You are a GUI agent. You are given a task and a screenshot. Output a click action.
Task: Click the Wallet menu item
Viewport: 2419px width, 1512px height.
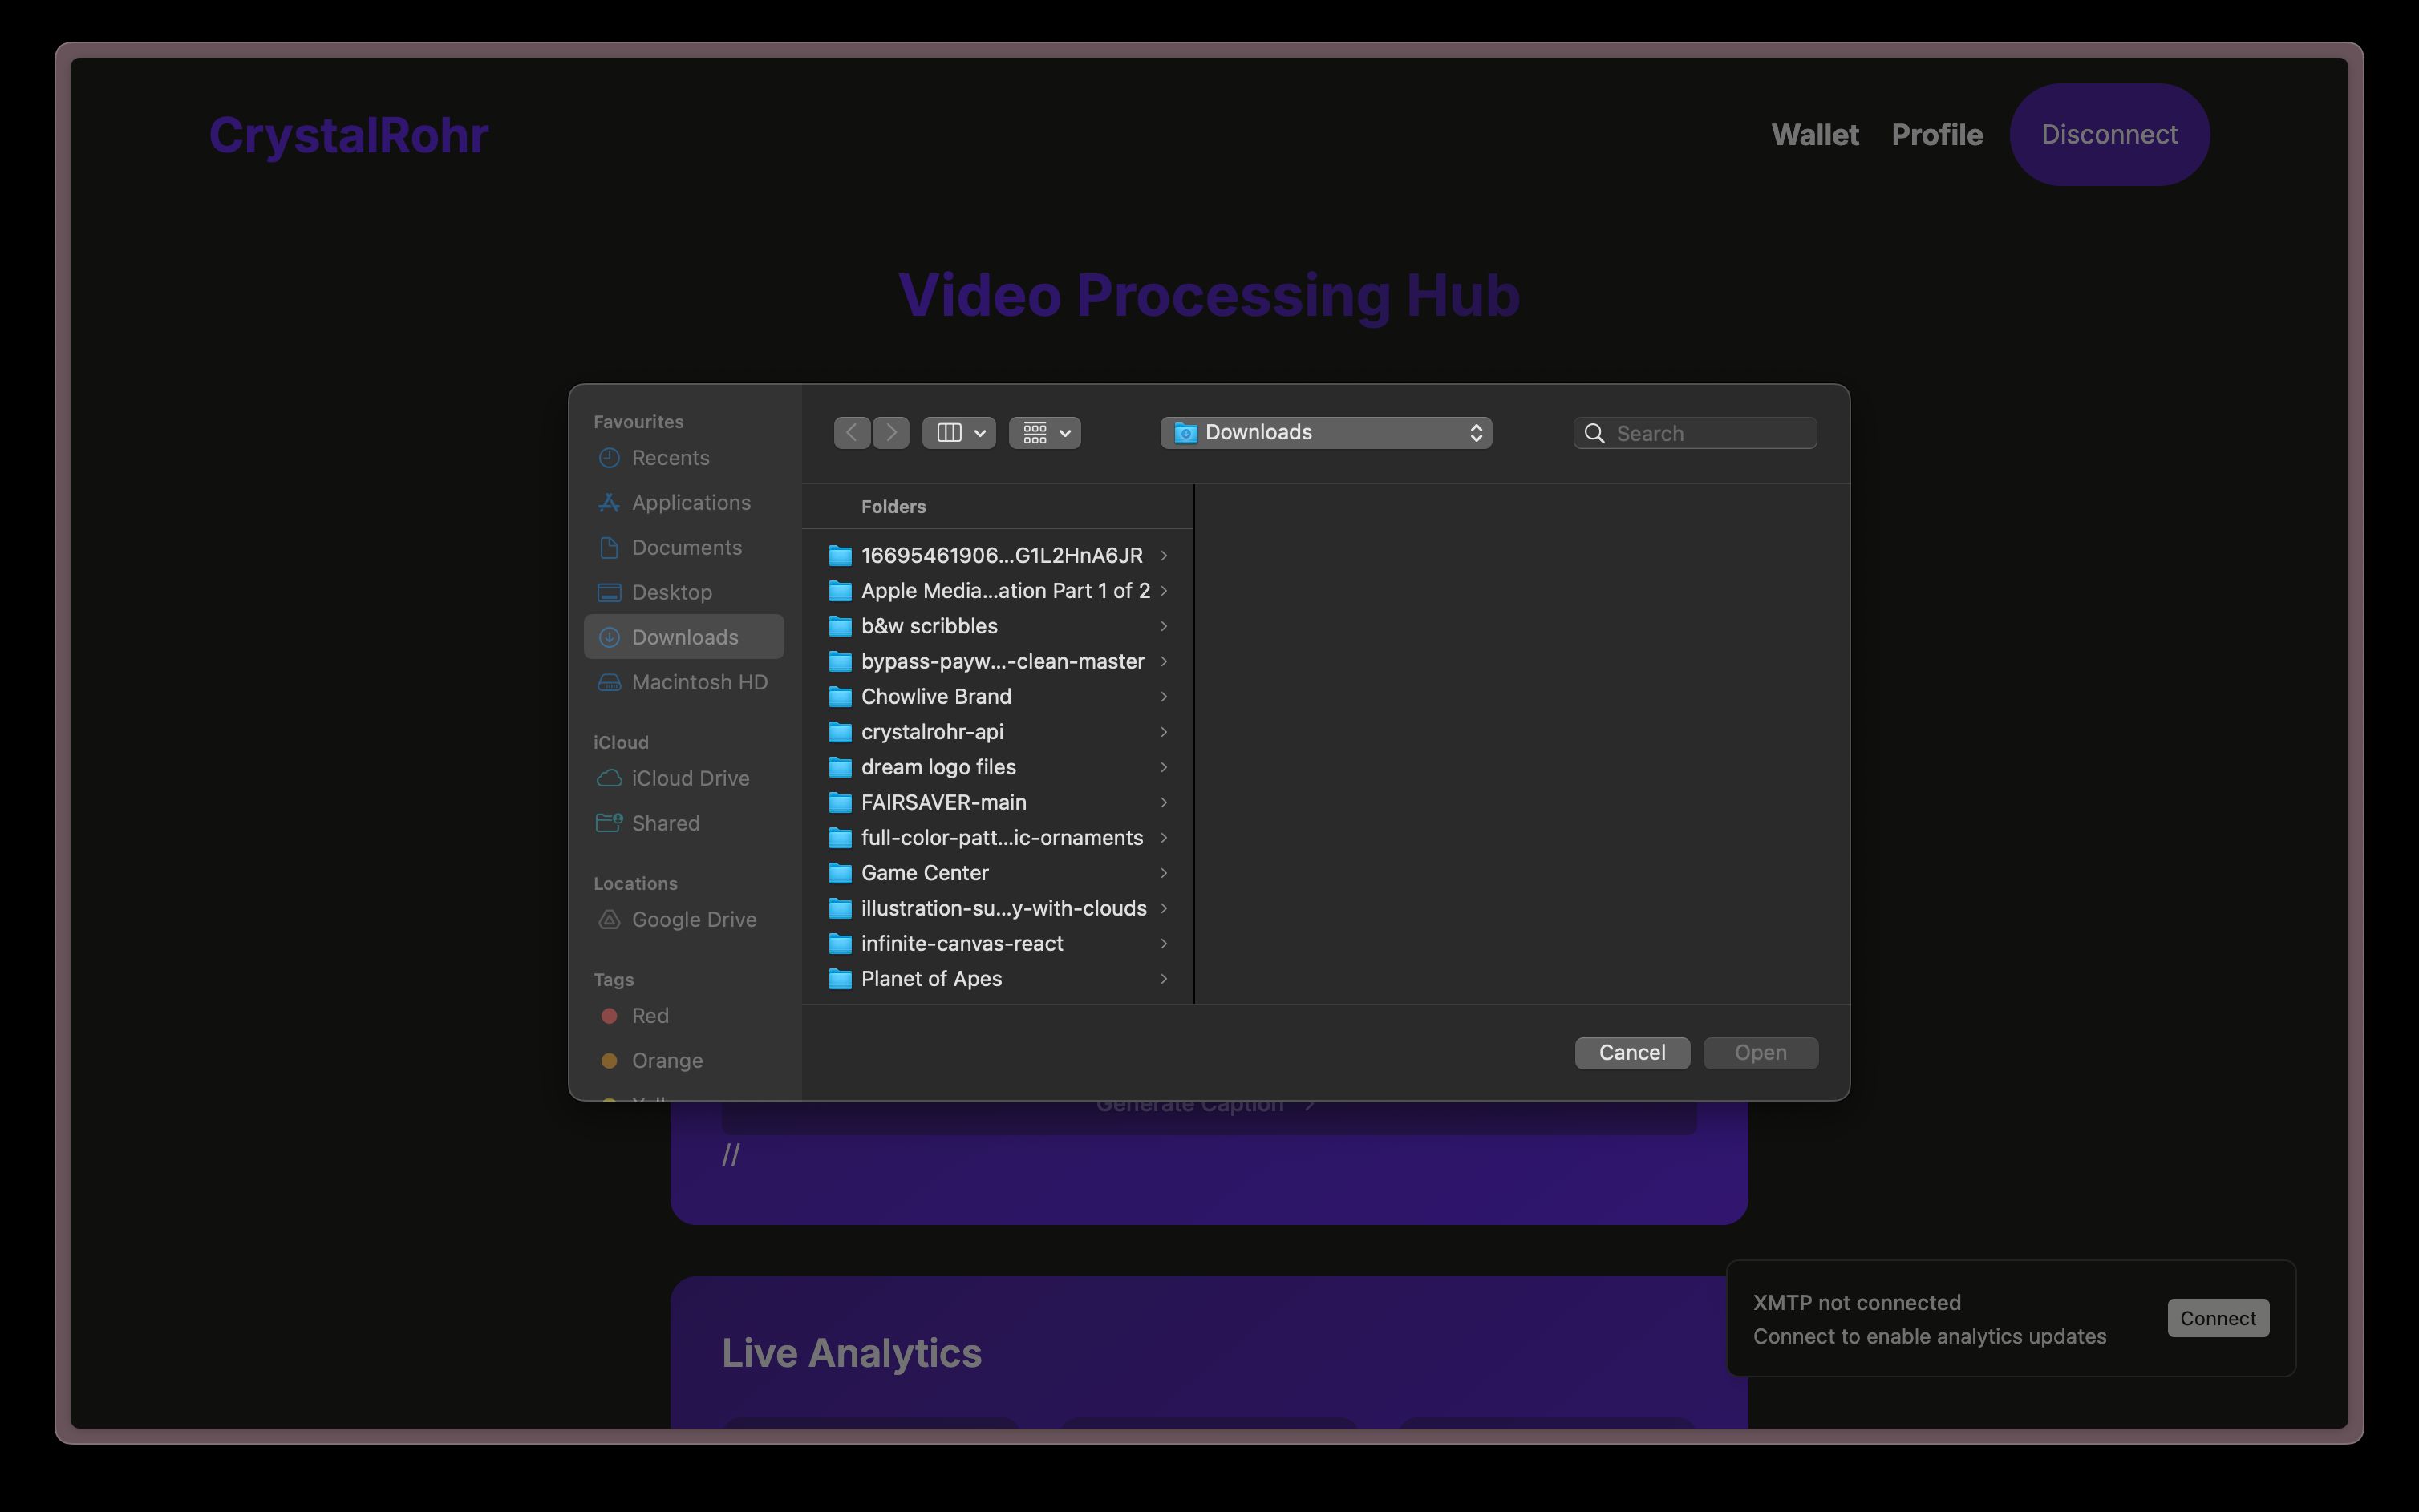pyautogui.click(x=1816, y=134)
